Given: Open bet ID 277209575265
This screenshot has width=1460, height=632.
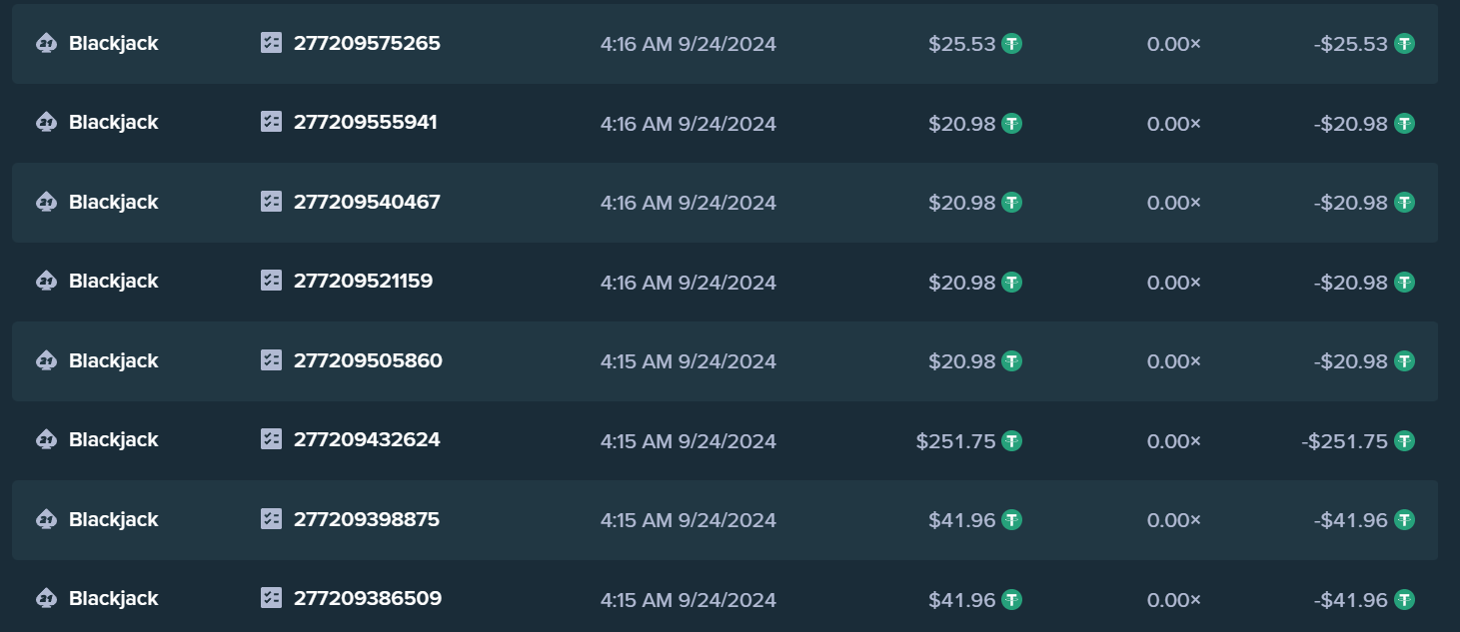Looking at the screenshot, I should (x=367, y=43).
